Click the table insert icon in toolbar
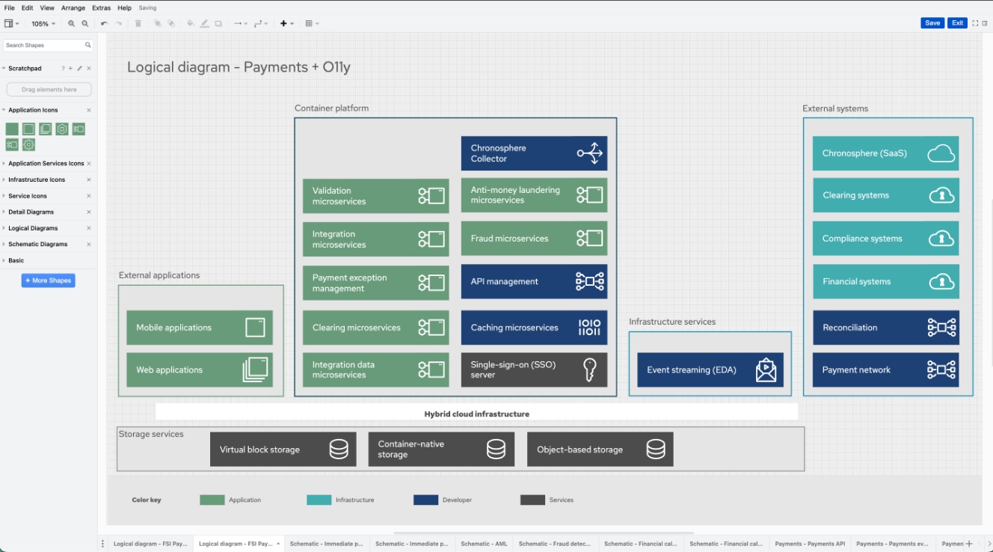The width and height of the screenshot is (993, 552). (309, 23)
